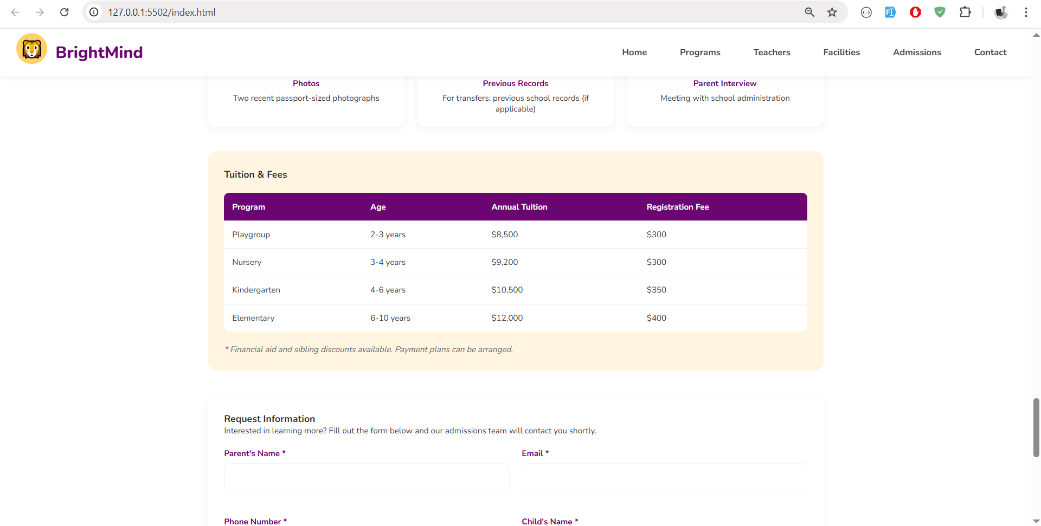Click the BrightMind lion logo
1041x526 pixels.
point(31,49)
